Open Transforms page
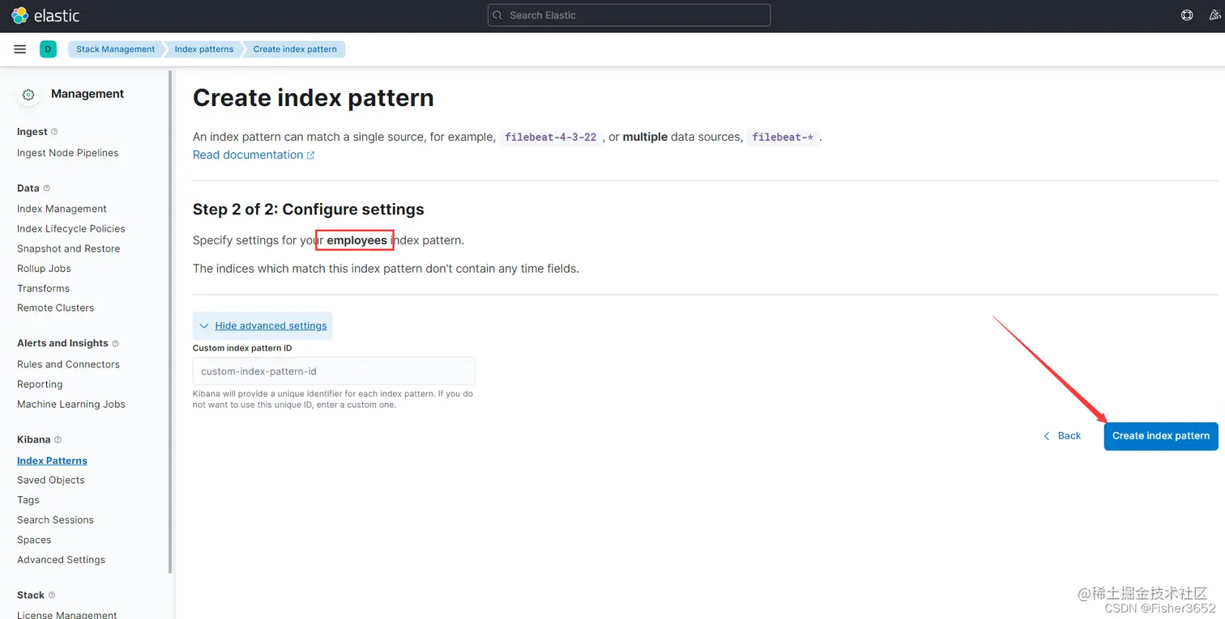The height and width of the screenshot is (619, 1225). [43, 289]
